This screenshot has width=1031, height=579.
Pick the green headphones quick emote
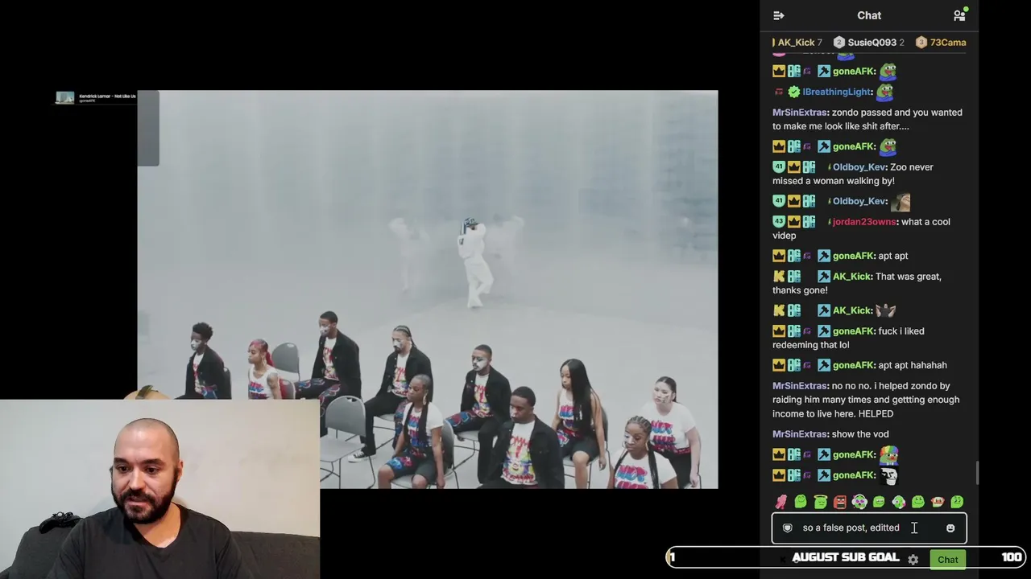coord(859,503)
